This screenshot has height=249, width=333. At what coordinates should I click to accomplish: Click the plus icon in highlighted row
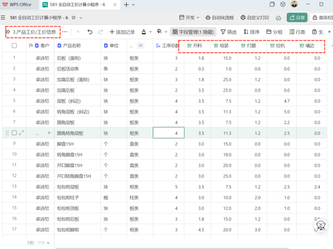[49, 133]
